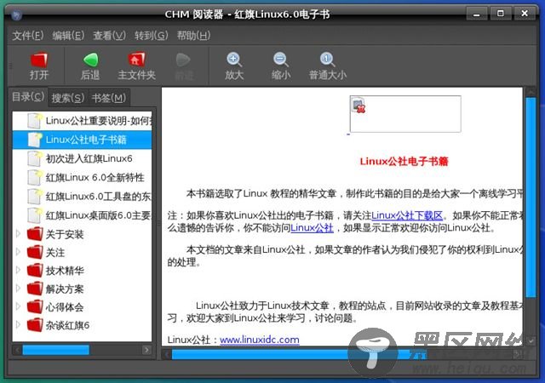Open the 主文件夹 home icon

click(136, 60)
